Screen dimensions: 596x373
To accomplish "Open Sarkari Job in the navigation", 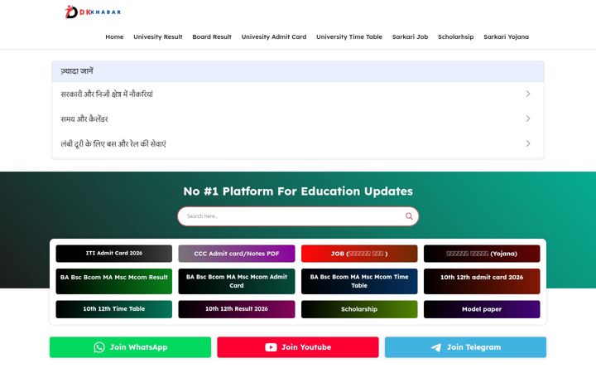I will (410, 37).
